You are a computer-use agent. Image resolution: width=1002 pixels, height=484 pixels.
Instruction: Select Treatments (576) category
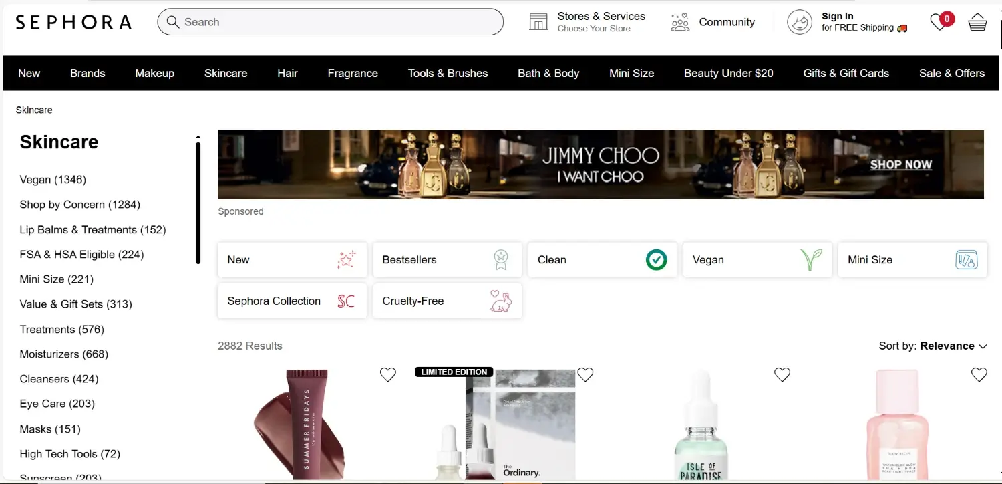61,329
